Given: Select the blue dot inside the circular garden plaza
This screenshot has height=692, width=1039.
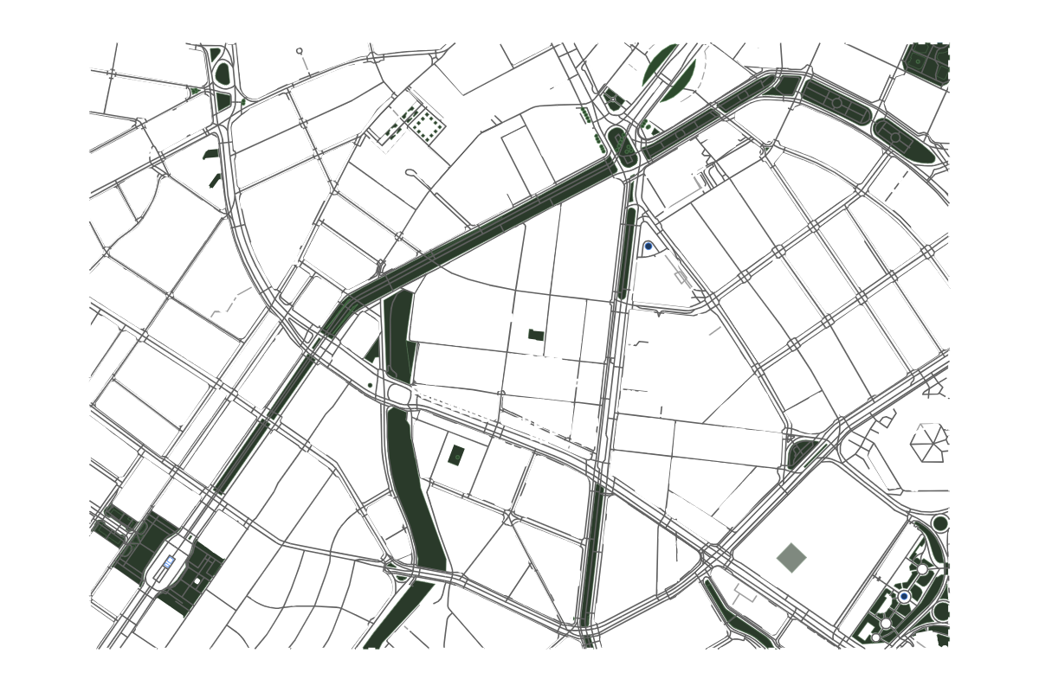Looking at the screenshot, I should pyautogui.click(x=904, y=597).
